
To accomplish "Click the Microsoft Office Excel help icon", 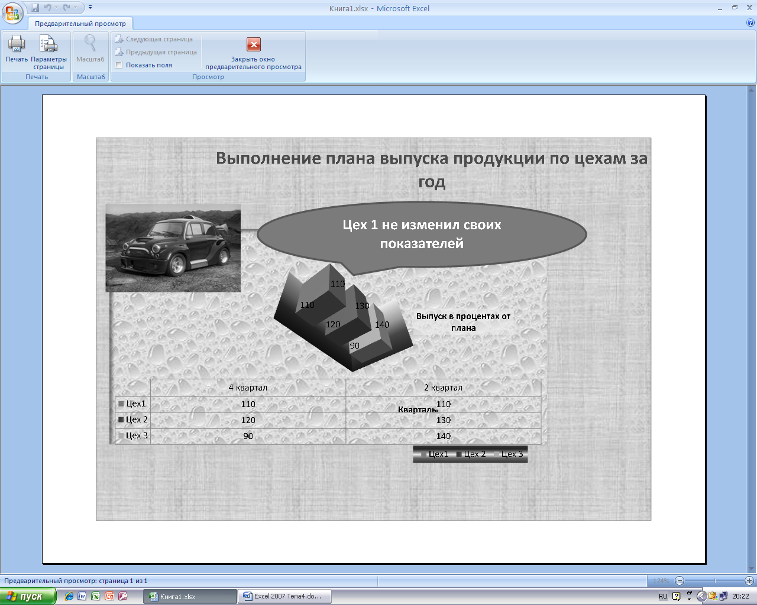I will (x=750, y=23).
